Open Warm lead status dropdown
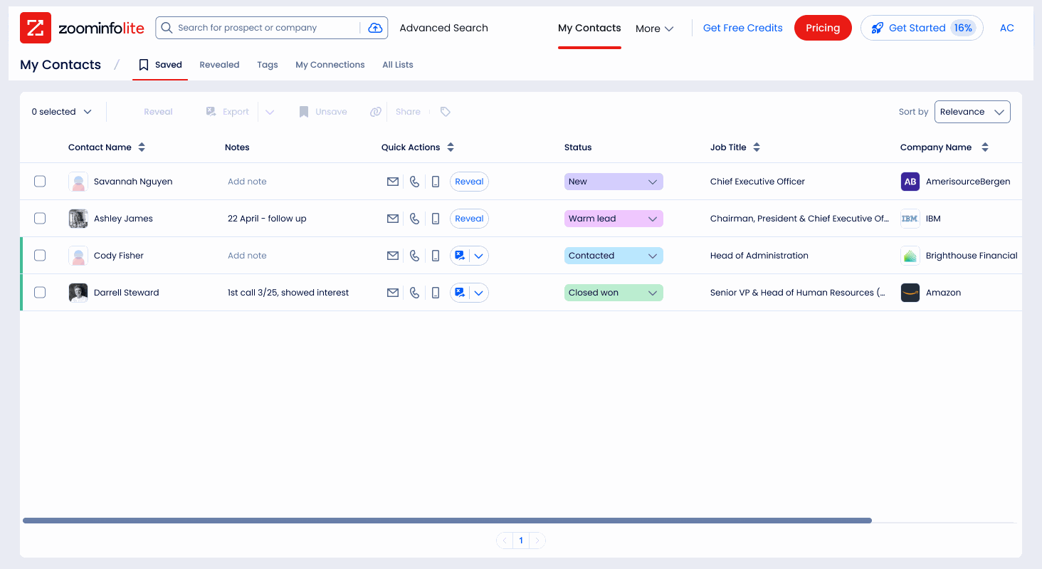The width and height of the screenshot is (1042, 569). pyautogui.click(x=614, y=219)
